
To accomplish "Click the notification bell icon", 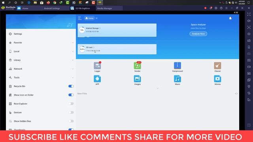I will click(230, 18).
